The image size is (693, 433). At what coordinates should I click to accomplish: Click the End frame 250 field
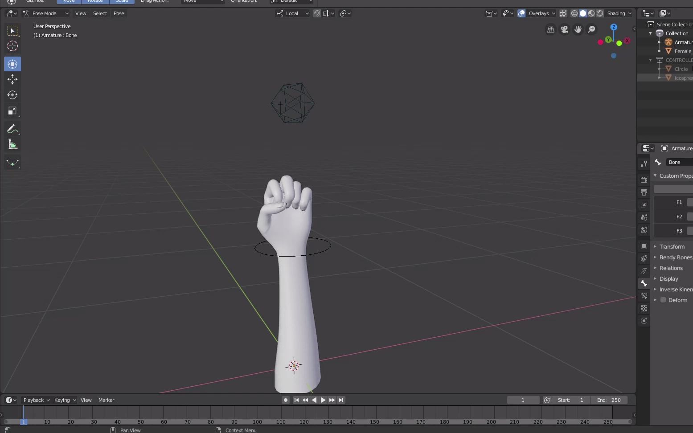tap(609, 400)
